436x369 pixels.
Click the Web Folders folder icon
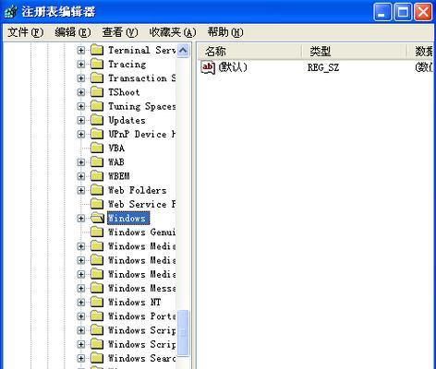[x=97, y=190]
